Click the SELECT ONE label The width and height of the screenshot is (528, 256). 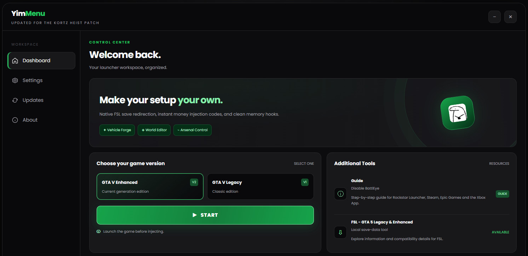click(x=304, y=164)
